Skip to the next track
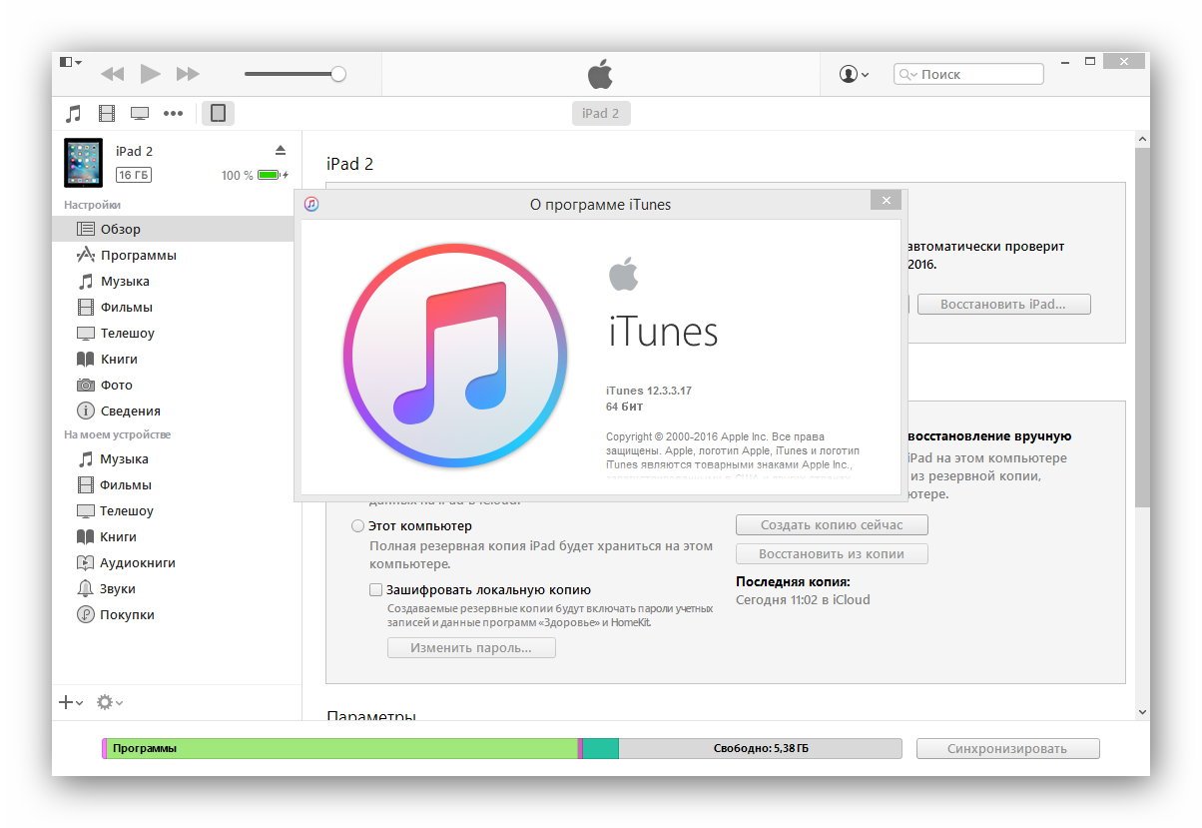This screenshot has width=1202, height=828. pyautogui.click(x=187, y=74)
